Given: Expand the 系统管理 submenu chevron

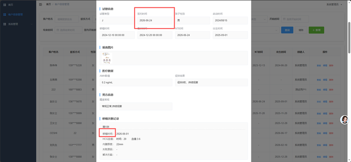Looking at the screenshot, I should 32,24.
